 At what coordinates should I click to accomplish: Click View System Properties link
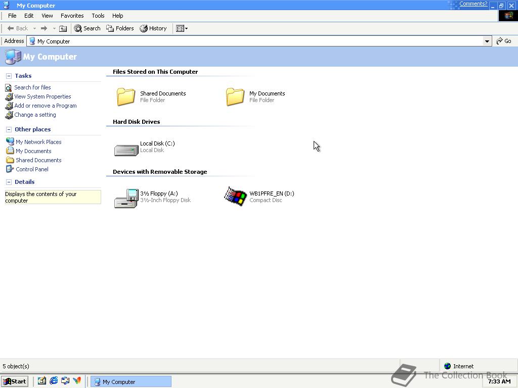[42, 96]
